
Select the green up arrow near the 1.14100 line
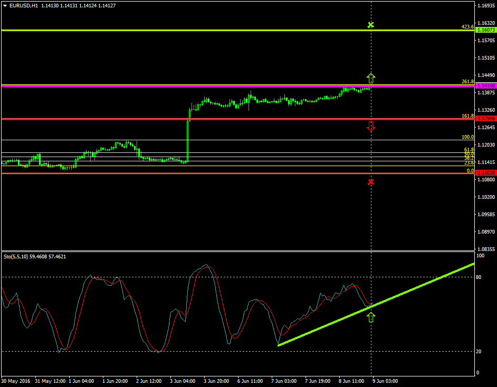point(371,78)
